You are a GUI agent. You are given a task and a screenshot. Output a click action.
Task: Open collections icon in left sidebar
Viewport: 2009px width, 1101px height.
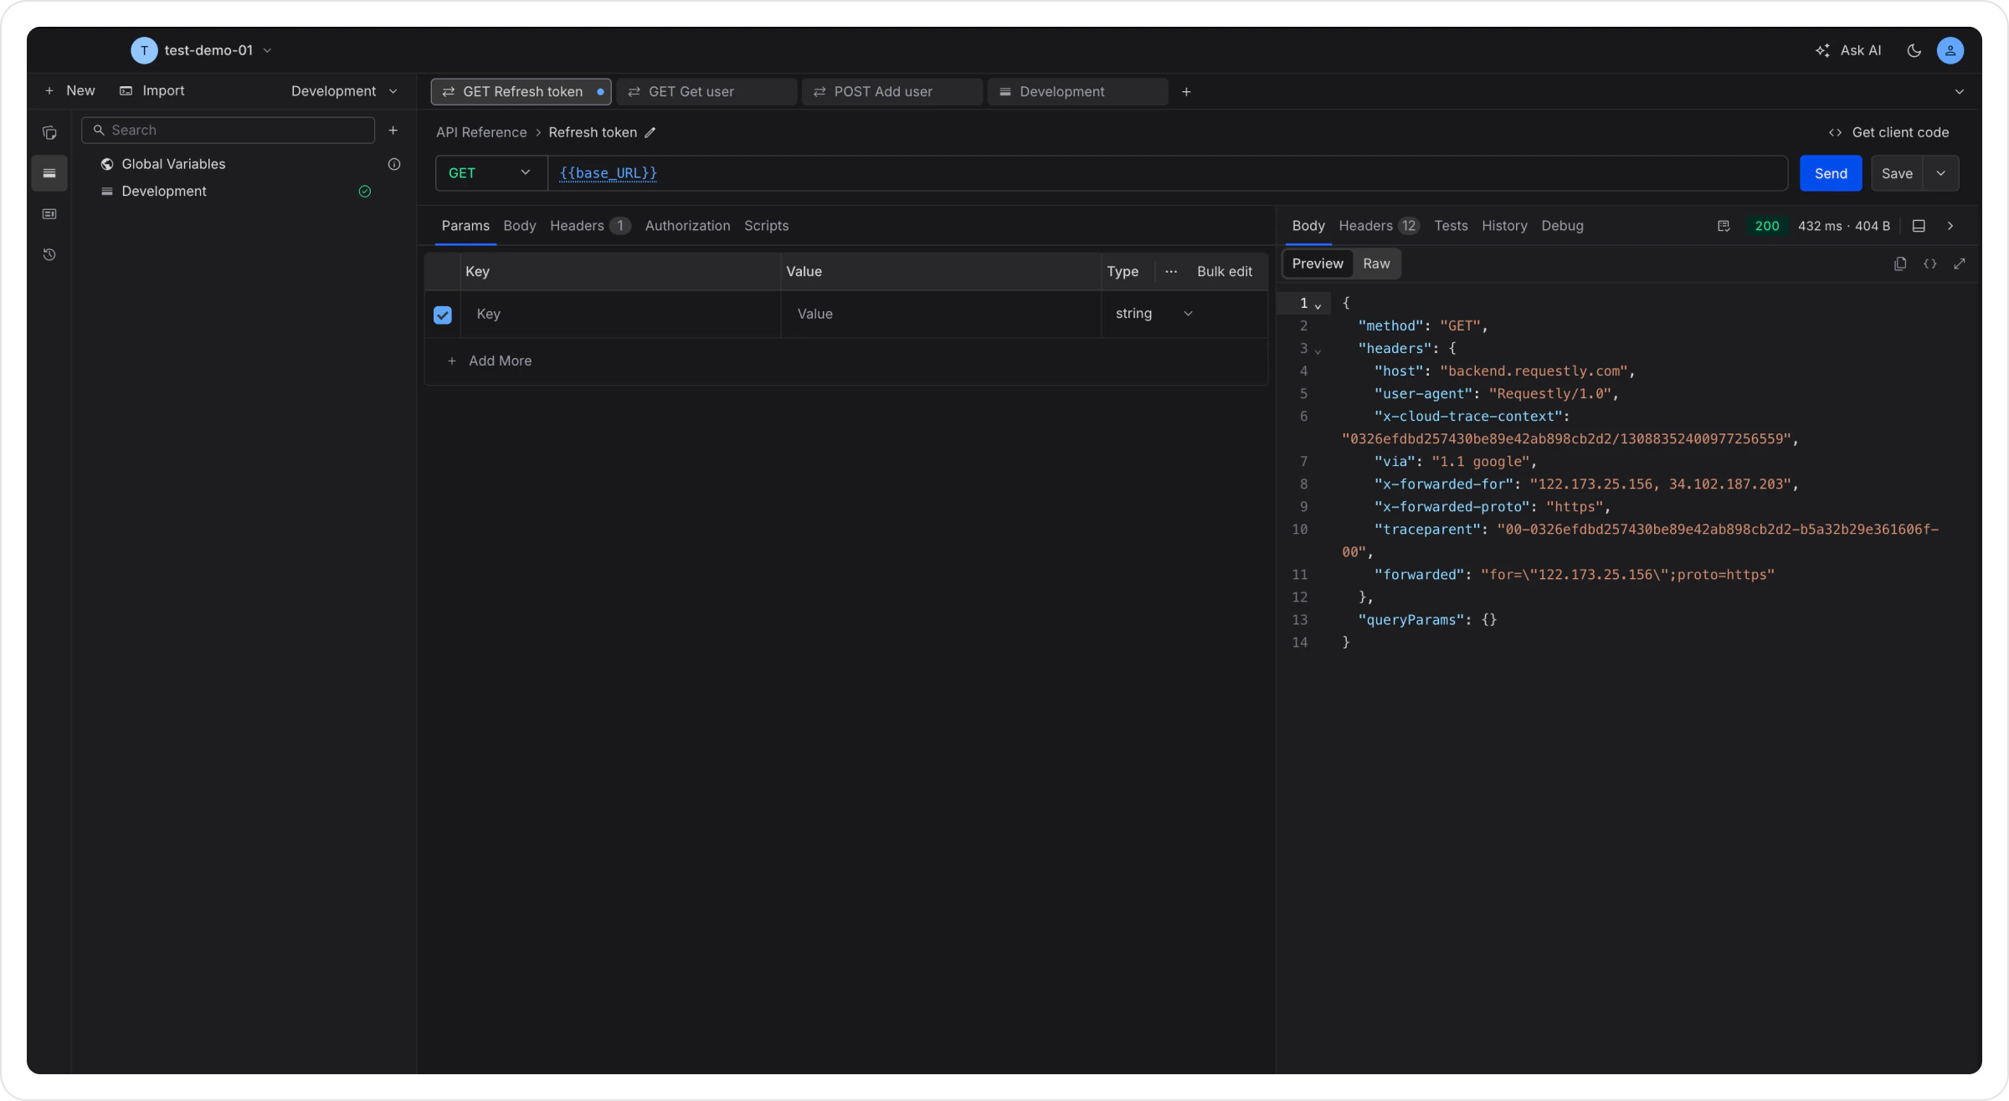click(x=49, y=132)
